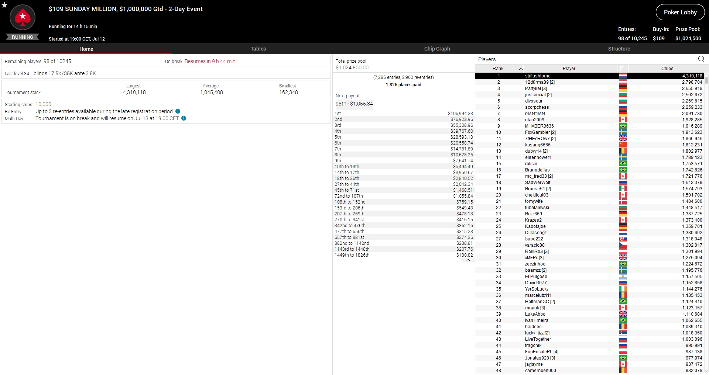Select player row zeezinhoo
Viewport: 709px width, 375px height.
click(x=590, y=264)
